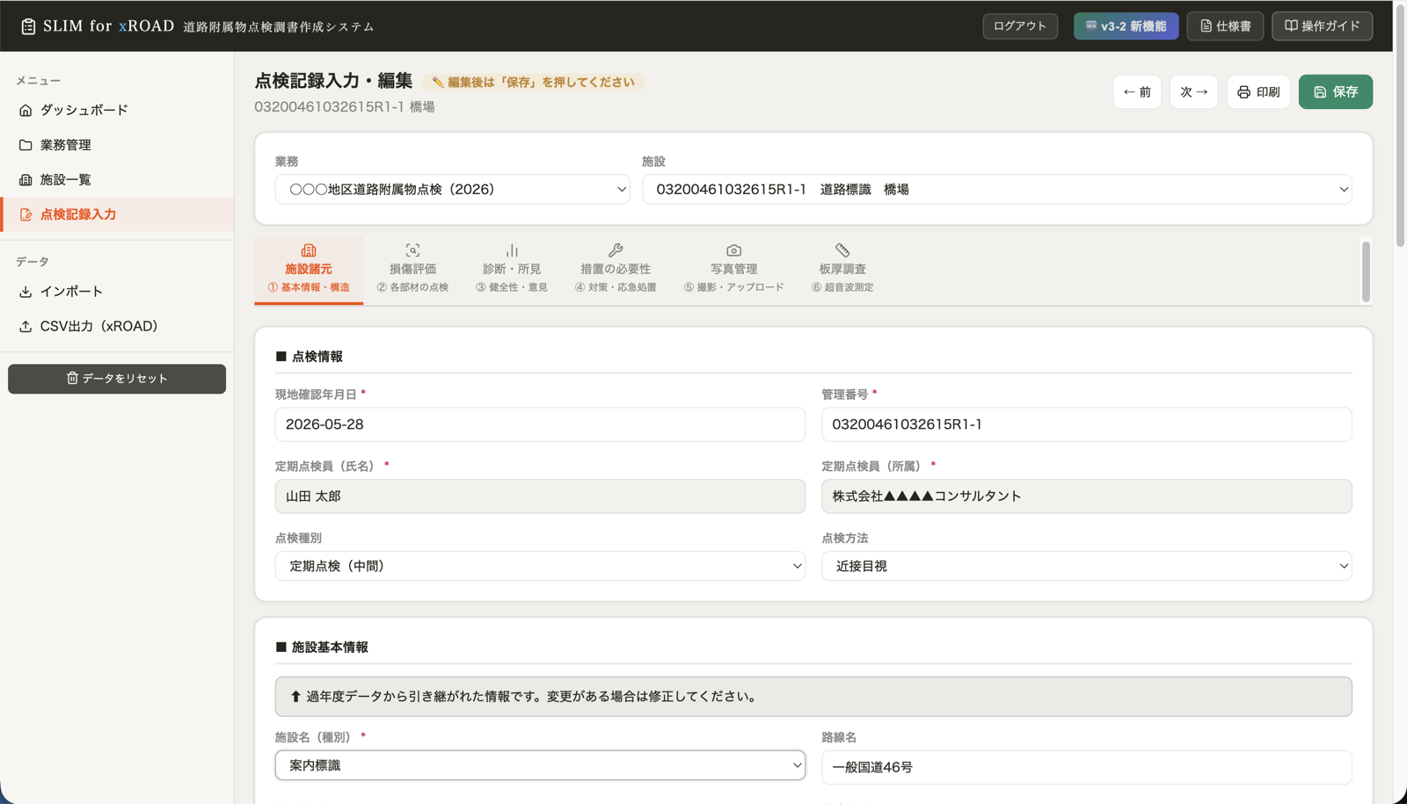1407x804 pixels.
Task: Click the インポート download icon
Action: (26, 292)
